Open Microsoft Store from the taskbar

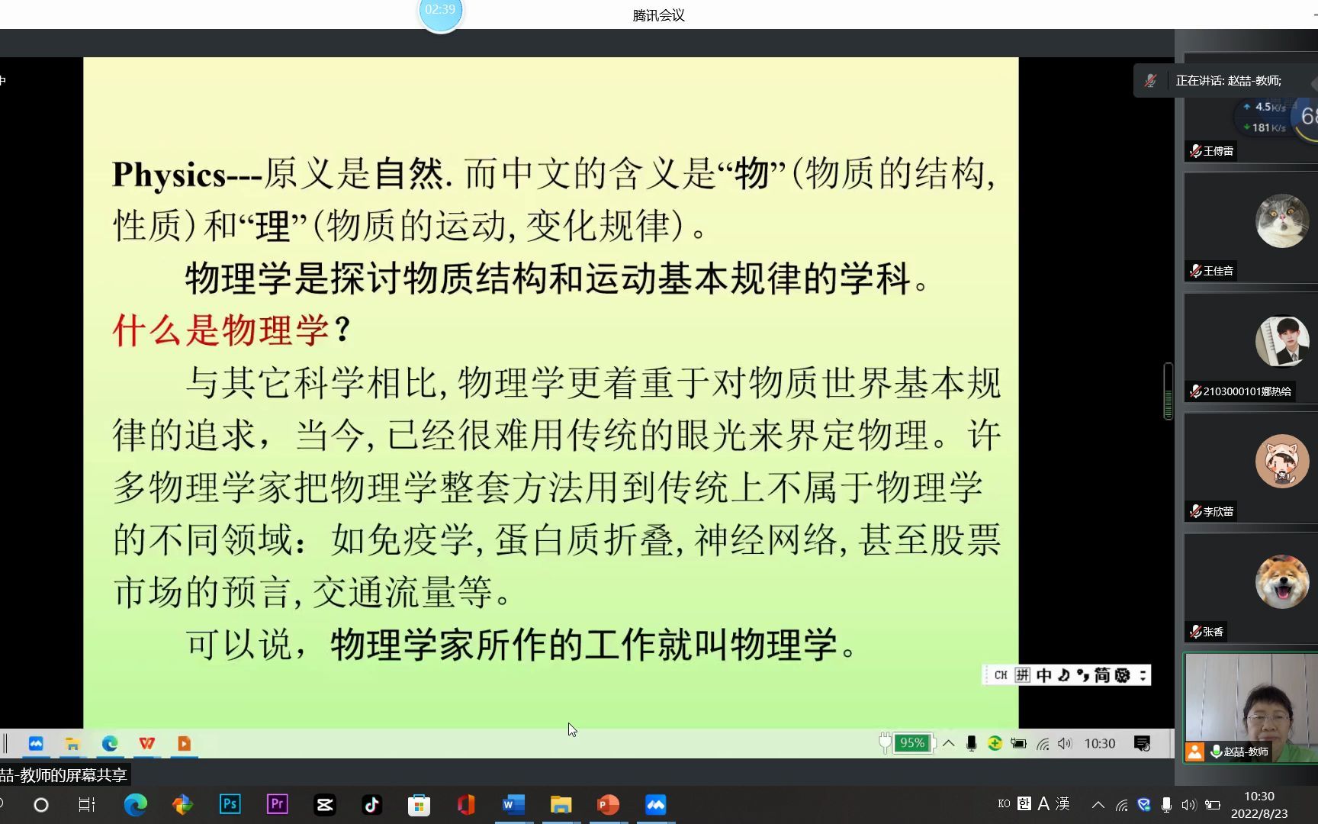click(419, 804)
